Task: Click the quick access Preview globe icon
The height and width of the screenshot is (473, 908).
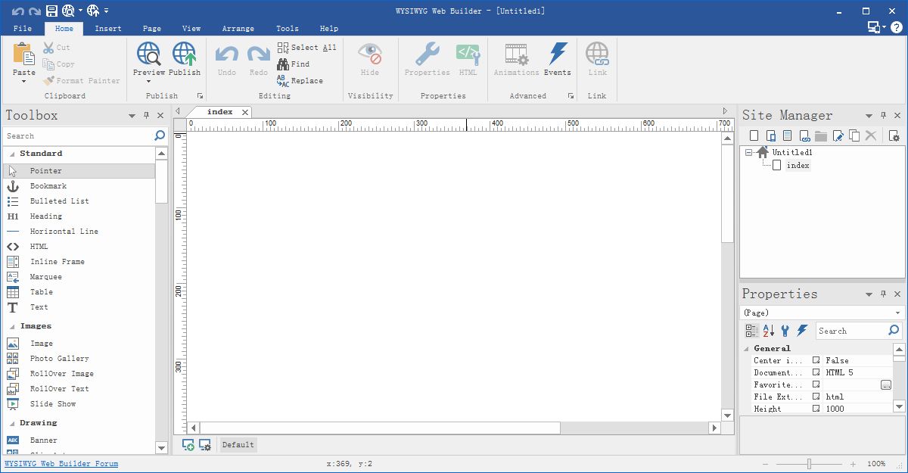Action: coord(69,11)
